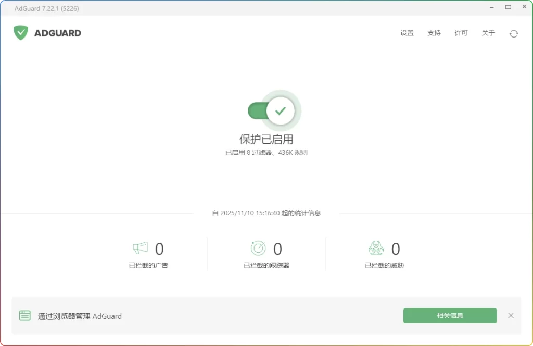Click the megaphone blocked ads icon
The height and width of the screenshot is (346, 533).
[139, 249]
